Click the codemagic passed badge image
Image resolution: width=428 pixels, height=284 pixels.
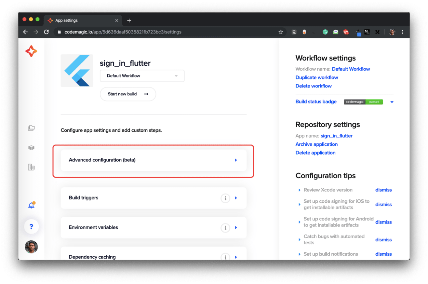pyautogui.click(x=363, y=102)
